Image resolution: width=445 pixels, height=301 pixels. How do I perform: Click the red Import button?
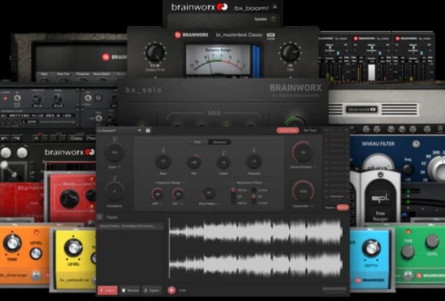pos(106,290)
